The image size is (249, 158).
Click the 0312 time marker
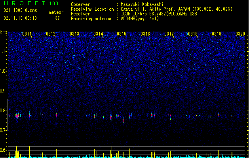pos(51,34)
